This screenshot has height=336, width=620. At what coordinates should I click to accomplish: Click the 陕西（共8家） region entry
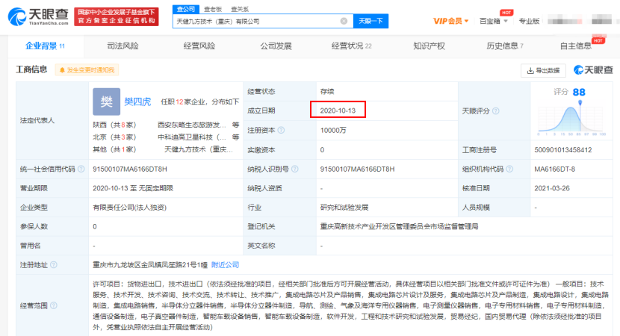point(115,125)
